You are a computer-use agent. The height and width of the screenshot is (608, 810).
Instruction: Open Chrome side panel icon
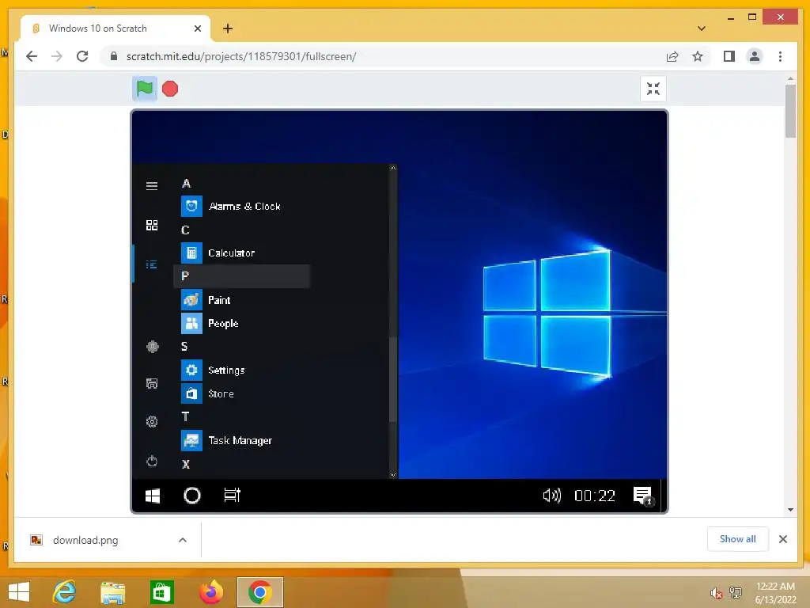pos(729,56)
